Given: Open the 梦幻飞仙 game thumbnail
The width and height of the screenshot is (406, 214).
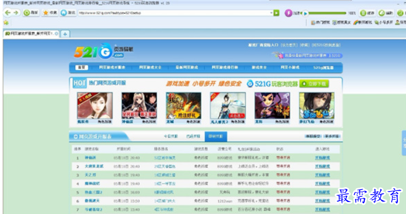Looking at the screenshot, I should click(317, 106).
